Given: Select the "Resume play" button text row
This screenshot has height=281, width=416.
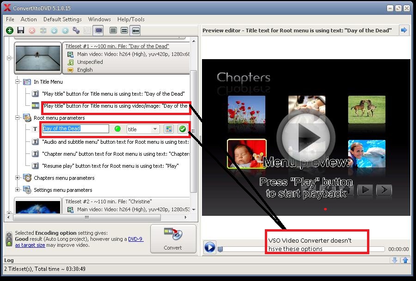Looking at the screenshot, I should pyautogui.click(x=110, y=166).
